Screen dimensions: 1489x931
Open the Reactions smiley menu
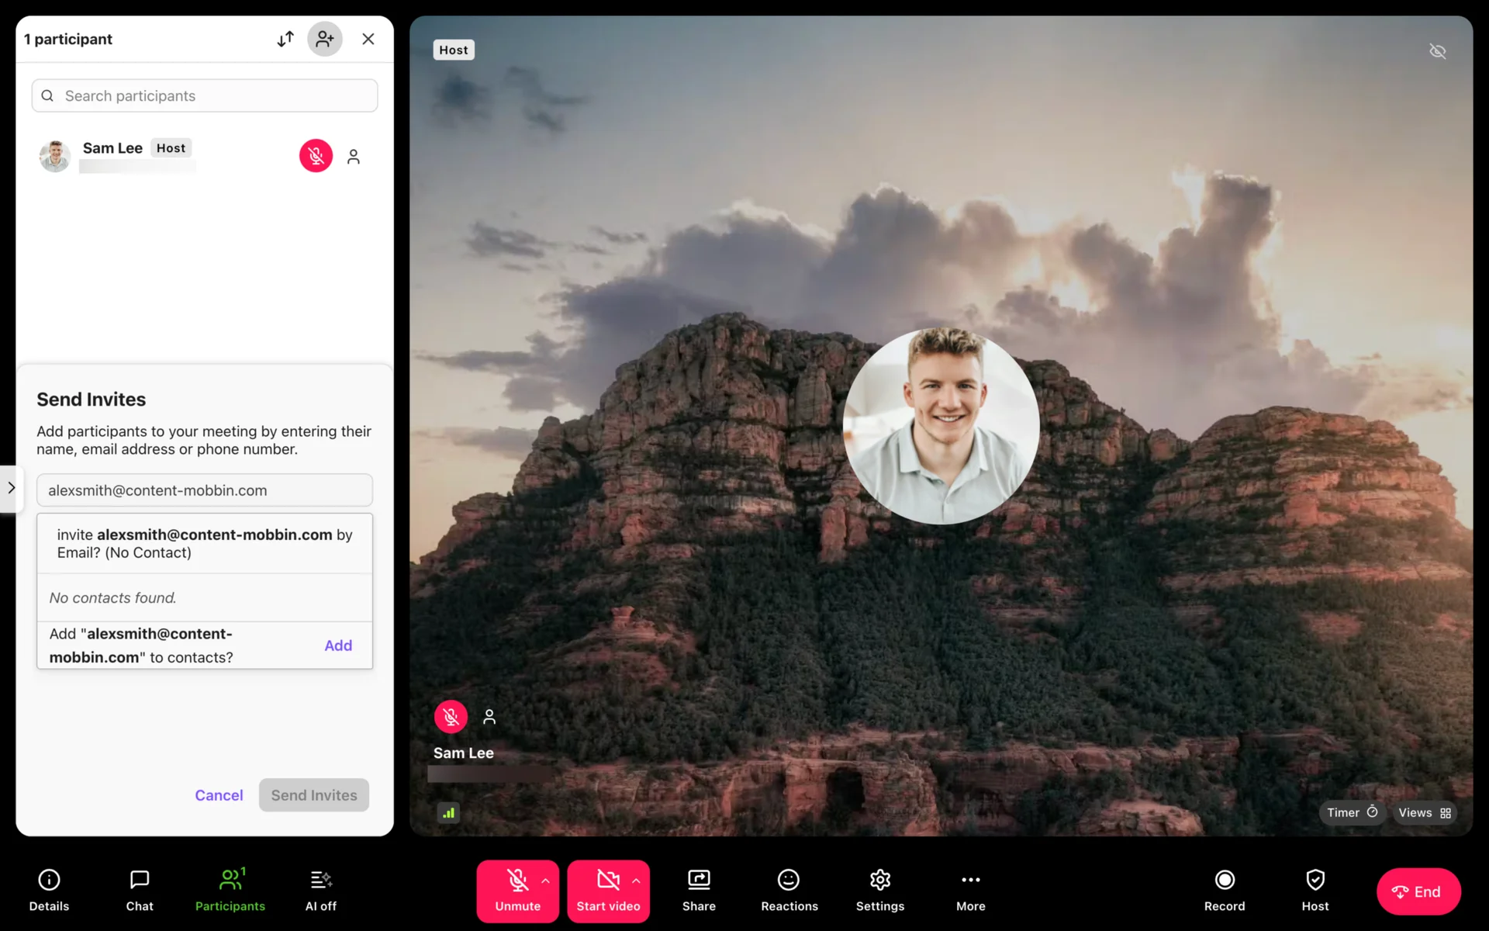click(789, 890)
